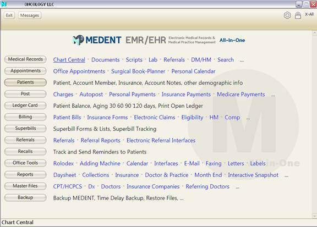Image resolution: width=317 pixels, height=227 pixels.
Task: Click the Post button
Action: pos(25,94)
